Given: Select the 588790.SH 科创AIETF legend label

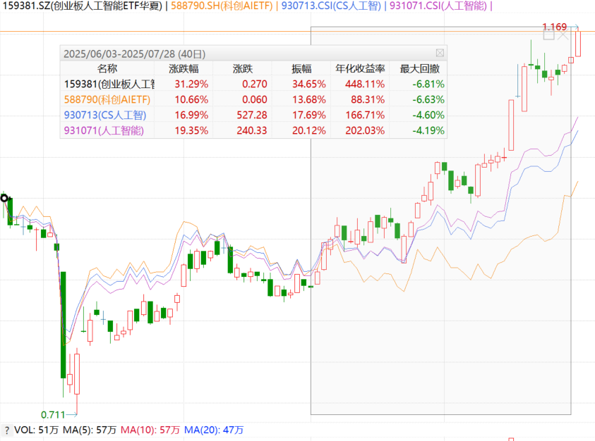Looking at the screenshot, I should pos(222,6).
